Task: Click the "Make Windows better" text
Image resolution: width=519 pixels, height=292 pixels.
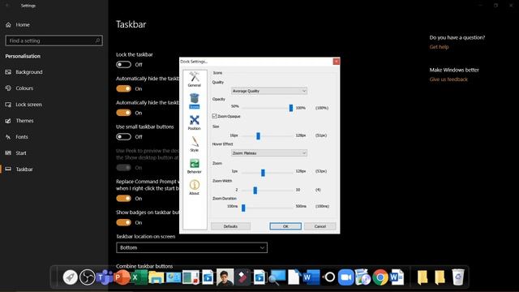Action: tap(454, 71)
